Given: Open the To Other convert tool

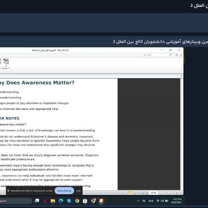Looking at the screenshot, I should pos(6,64).
